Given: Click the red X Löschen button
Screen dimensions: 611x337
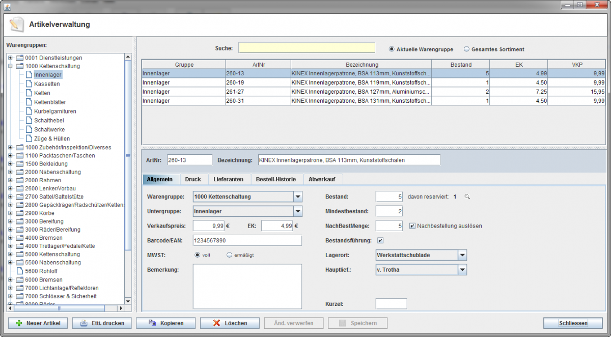Looking at the screenshot, I should (230, 323).
